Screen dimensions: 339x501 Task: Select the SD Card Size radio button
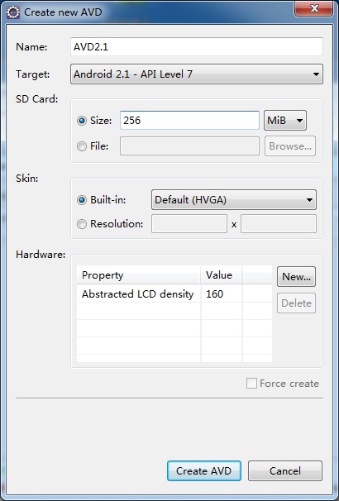[82, 121]
